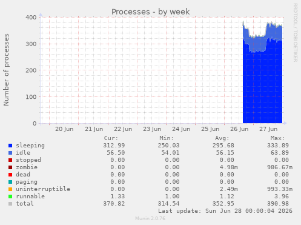Click the 'Munin 2.0.76' footer text
Screen dimensions: 301x225
coord(150,218)
